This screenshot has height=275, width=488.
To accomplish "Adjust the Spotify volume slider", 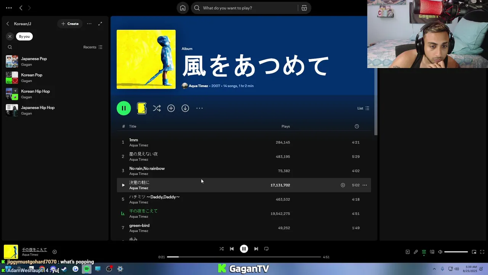I will [x=456, y=252].
